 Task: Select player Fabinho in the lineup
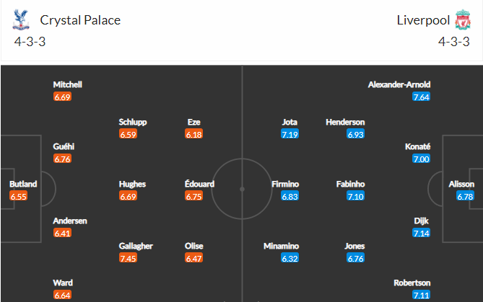click(350, 184)
